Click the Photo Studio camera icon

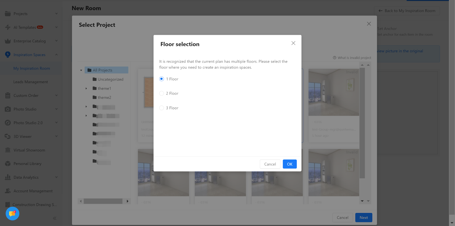click(8, 109)
